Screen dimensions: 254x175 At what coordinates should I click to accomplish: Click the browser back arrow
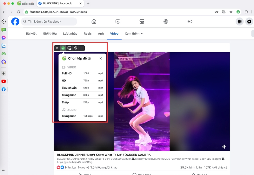click(4, 12)
